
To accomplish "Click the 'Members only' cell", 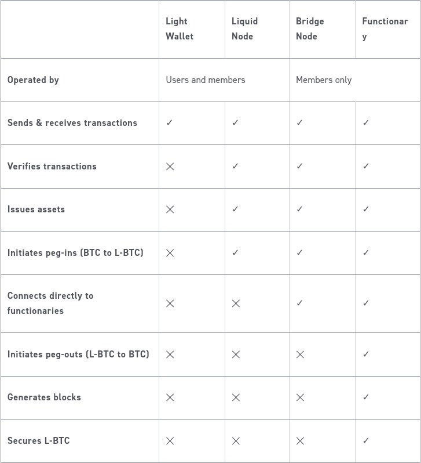I will point(324,80).
